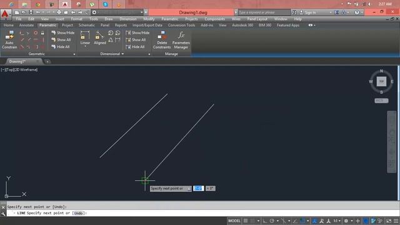Switch to the Annotate ribbon tab

pos(26,25)
